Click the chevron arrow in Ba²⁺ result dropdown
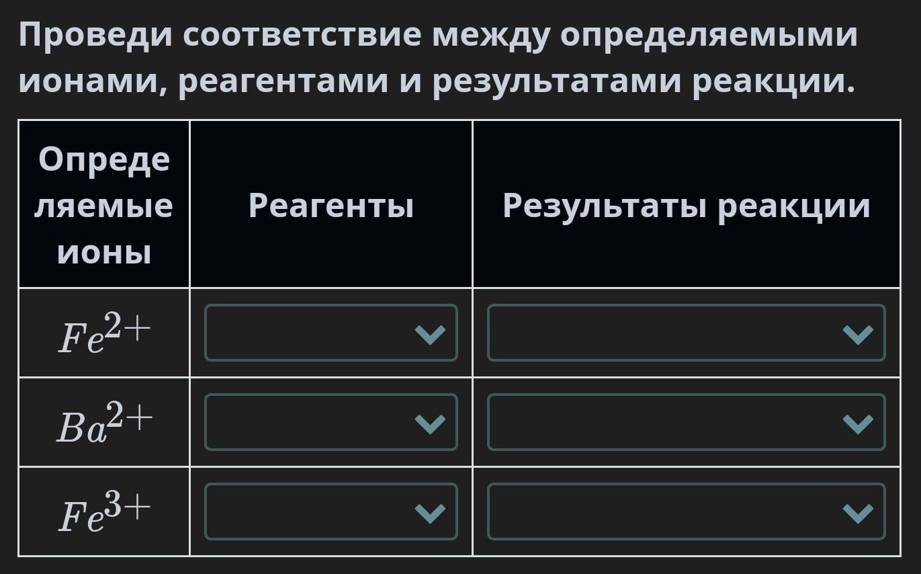This screenshot has height=574, width=921. [858, 423]
